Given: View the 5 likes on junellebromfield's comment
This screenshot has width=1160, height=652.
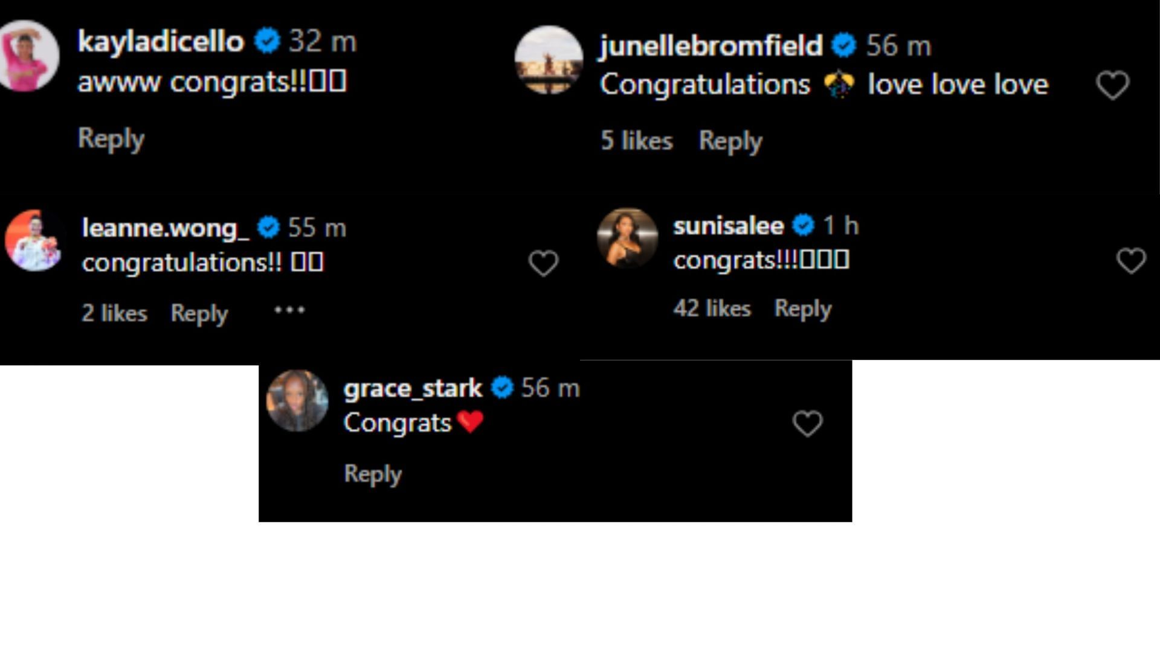Looking at the screenshot, I should [x=636, y=141].
